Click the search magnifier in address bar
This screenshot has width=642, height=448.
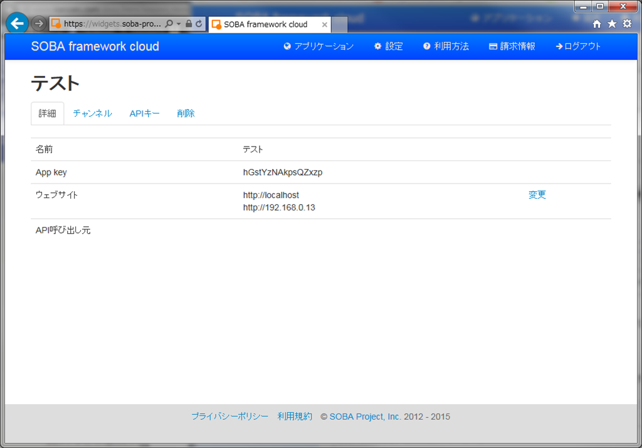click(169, 24)
